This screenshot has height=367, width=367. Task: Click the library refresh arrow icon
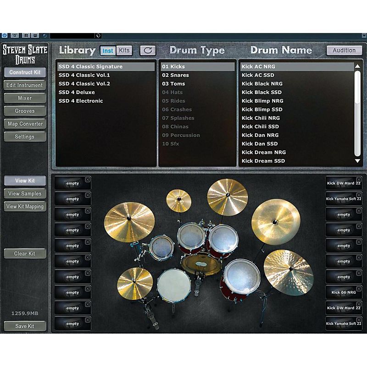pos(148,50)
